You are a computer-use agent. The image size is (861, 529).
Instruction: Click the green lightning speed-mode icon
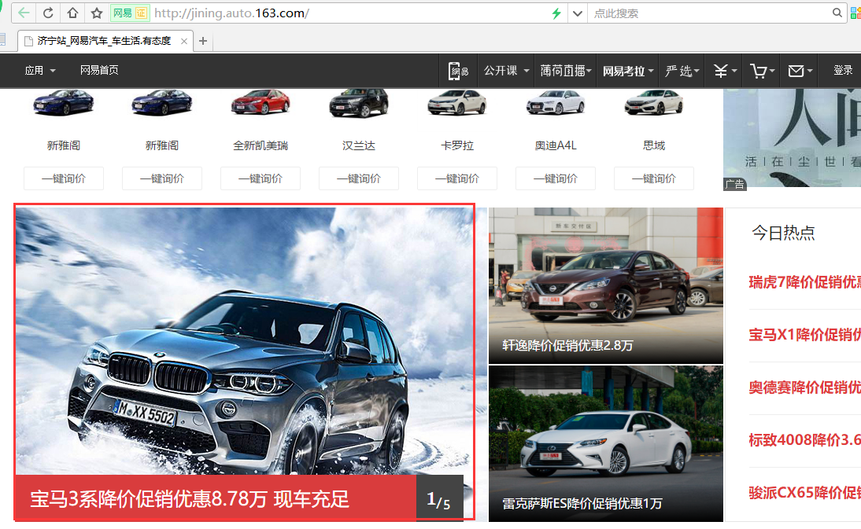556,13
